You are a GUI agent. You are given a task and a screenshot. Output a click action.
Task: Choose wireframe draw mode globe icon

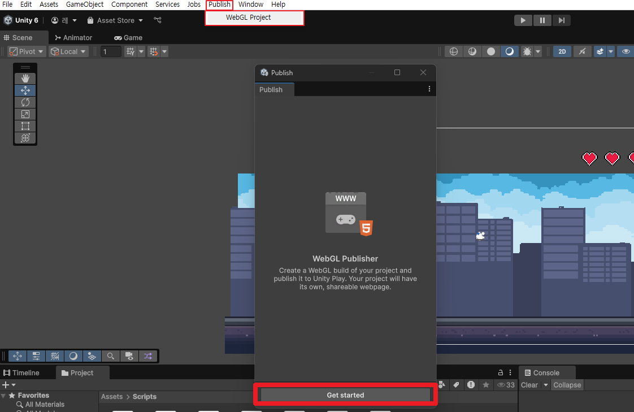pos(454,51)
